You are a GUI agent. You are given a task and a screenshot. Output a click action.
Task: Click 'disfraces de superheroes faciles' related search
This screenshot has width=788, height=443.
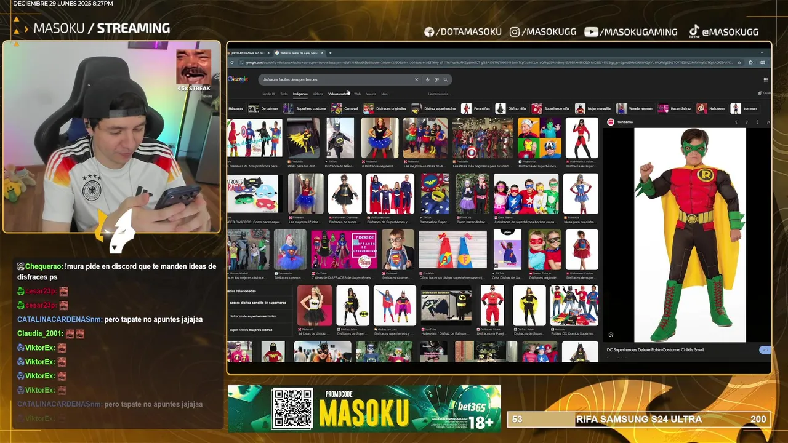coord(253,316)
